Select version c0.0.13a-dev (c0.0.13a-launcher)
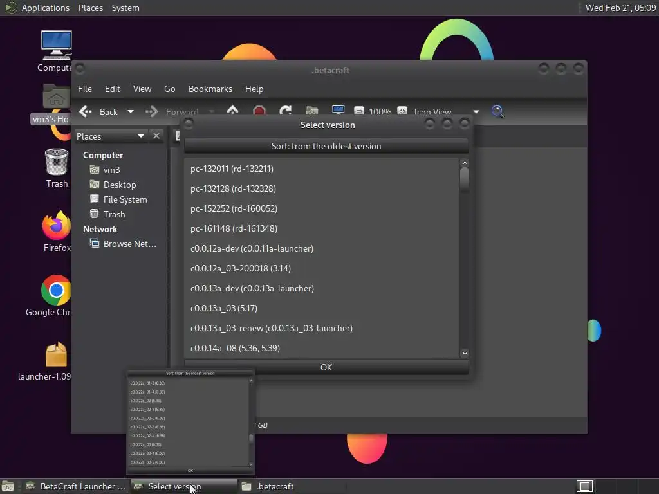This screenshot has width=659, height=494. [322, 289]
